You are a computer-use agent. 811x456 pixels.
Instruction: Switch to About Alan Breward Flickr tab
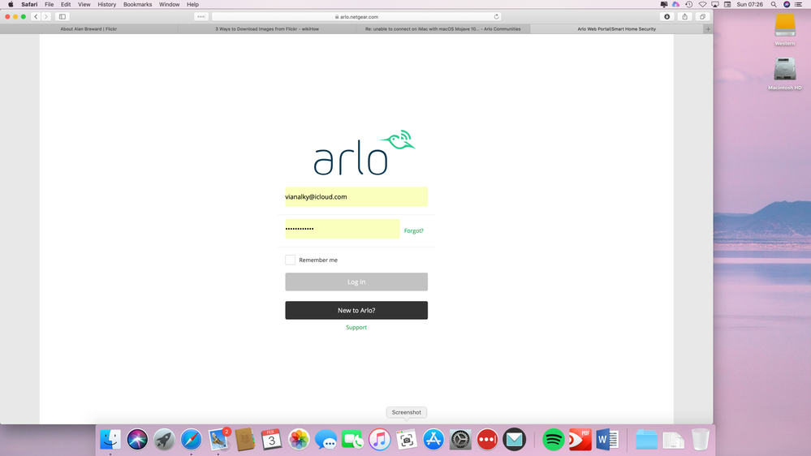[x=89, y=29]
